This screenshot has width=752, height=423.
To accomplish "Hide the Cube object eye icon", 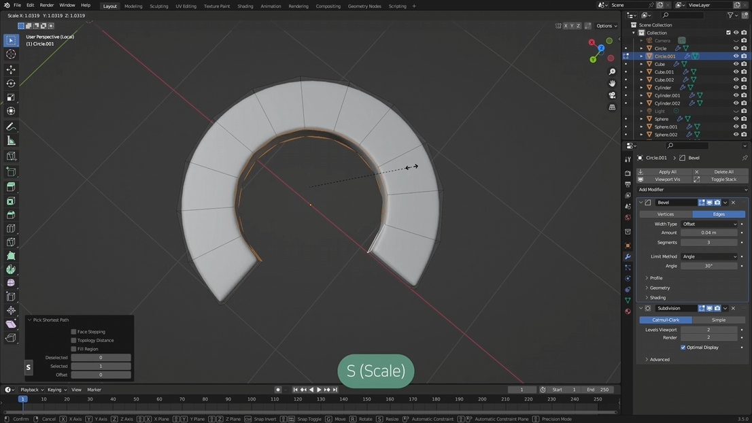I will point(736,64).
